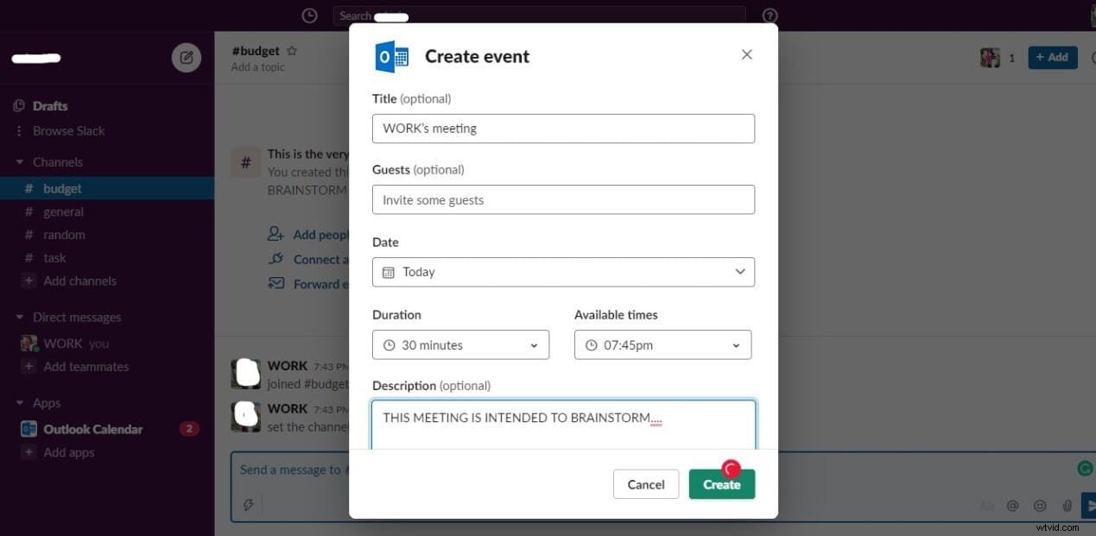Click the Invite some guests field
The image size is (1096, 536).
[x=563, y=199]
